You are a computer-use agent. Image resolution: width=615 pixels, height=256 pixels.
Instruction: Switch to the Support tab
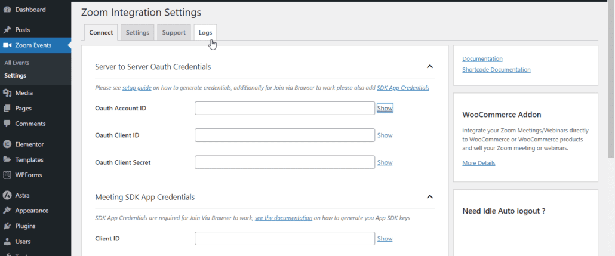[x=174, y=33]
